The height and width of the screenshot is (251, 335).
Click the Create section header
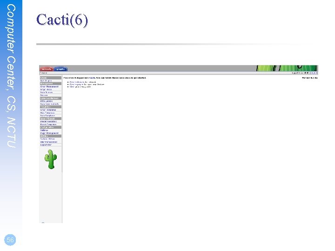[51, 78]
